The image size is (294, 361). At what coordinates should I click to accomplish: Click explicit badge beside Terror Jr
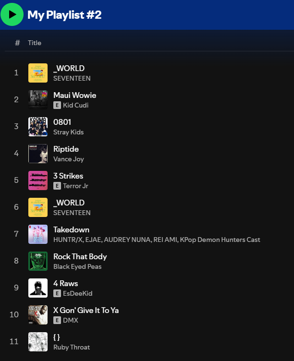tap(57, 186)
